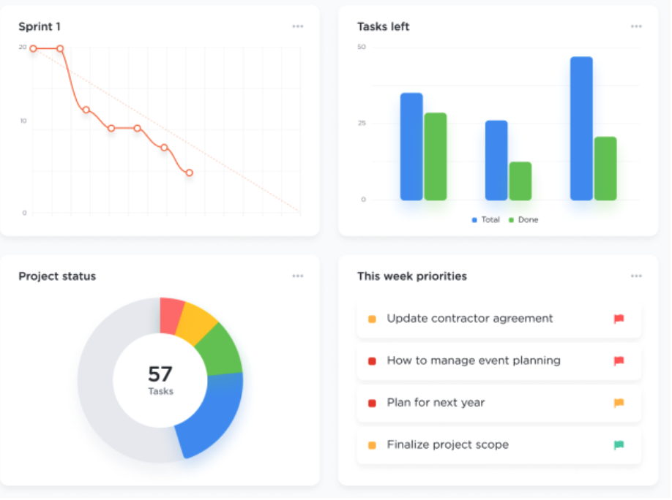
Task: Toggle the Total series in the Tasks left legend
Action: coord(485,219)
